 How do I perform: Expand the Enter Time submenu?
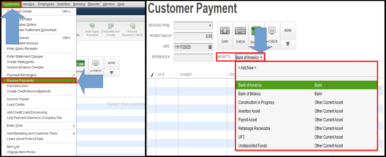pos(39,126)
